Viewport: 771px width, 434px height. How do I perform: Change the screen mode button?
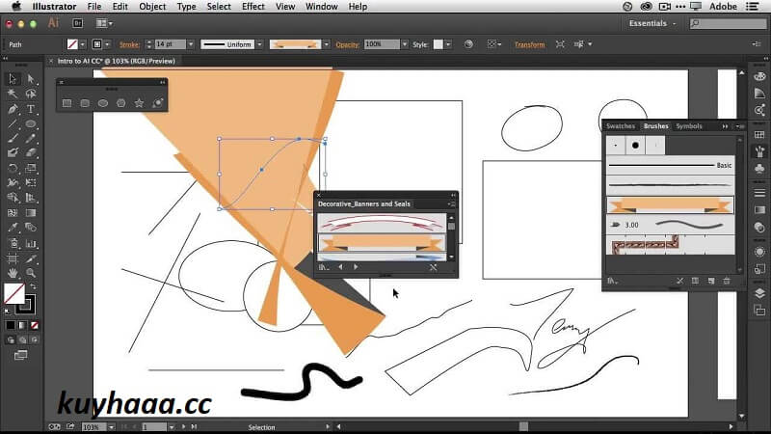tap(20, 355)
